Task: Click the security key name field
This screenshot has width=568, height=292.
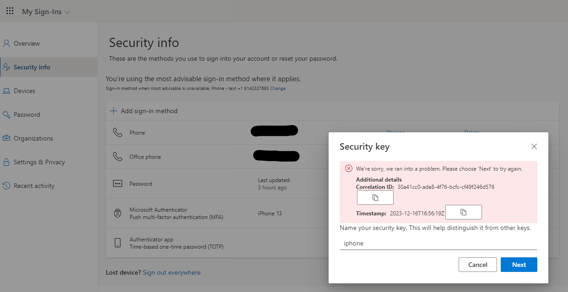Action: pyautogui.click(x=438, y=244)
